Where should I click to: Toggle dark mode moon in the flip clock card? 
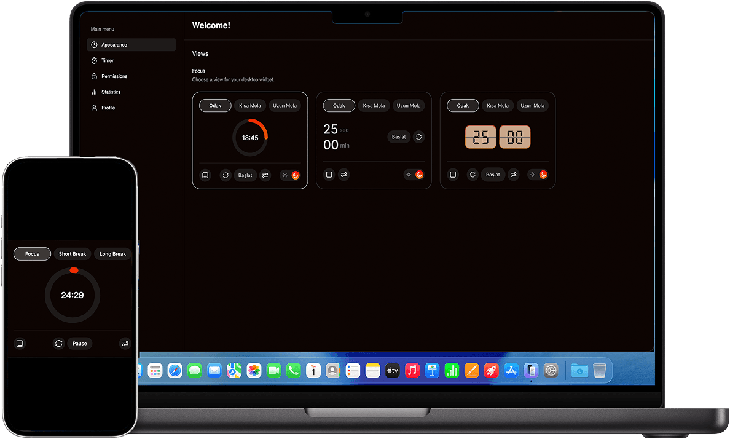pos(543,175)
